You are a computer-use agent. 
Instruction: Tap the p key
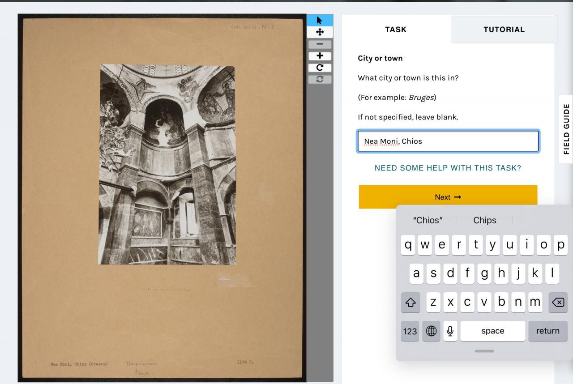pyautogui.click(x=561, y=245)
